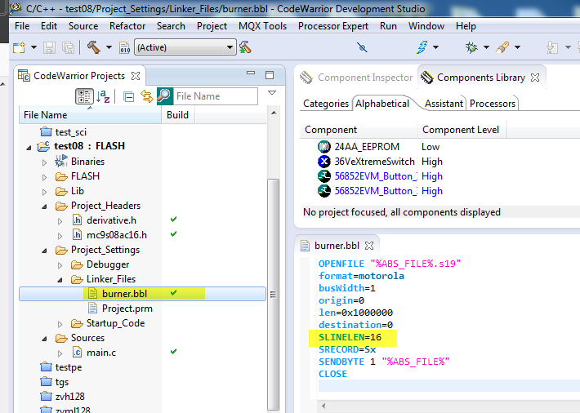Collapse the Linker_Files folder

60,280
